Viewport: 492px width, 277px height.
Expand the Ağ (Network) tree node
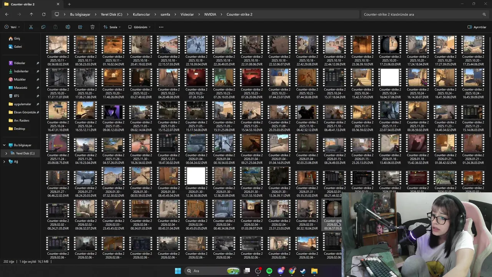(4, 162)
